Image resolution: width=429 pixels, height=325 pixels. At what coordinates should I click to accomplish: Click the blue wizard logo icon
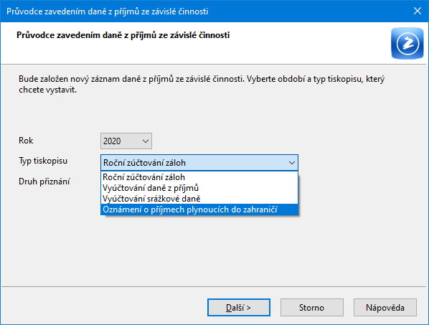pyautogui.click(x=407, y=43)
